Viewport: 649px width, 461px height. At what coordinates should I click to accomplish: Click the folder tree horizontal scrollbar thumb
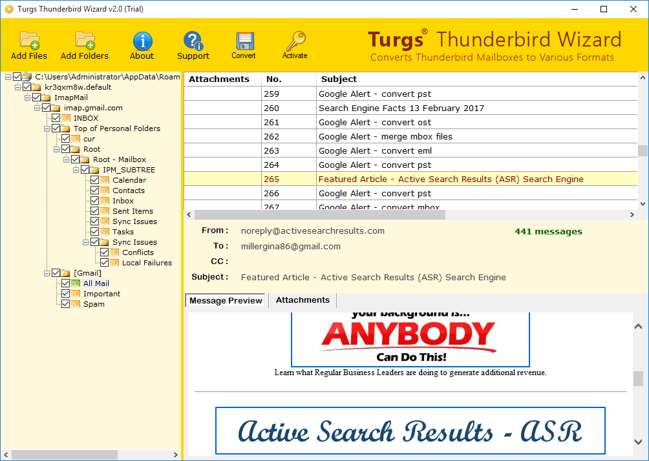65,455
